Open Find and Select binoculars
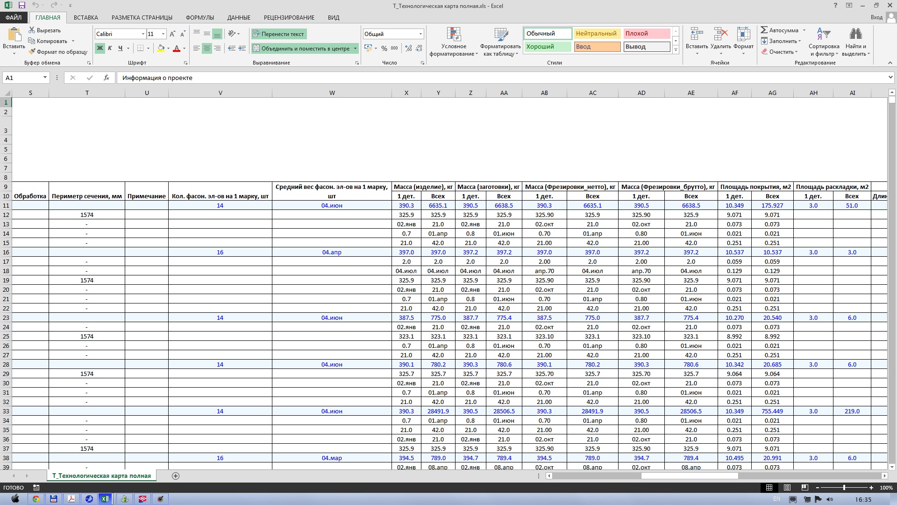 click(x=855, y=35)
